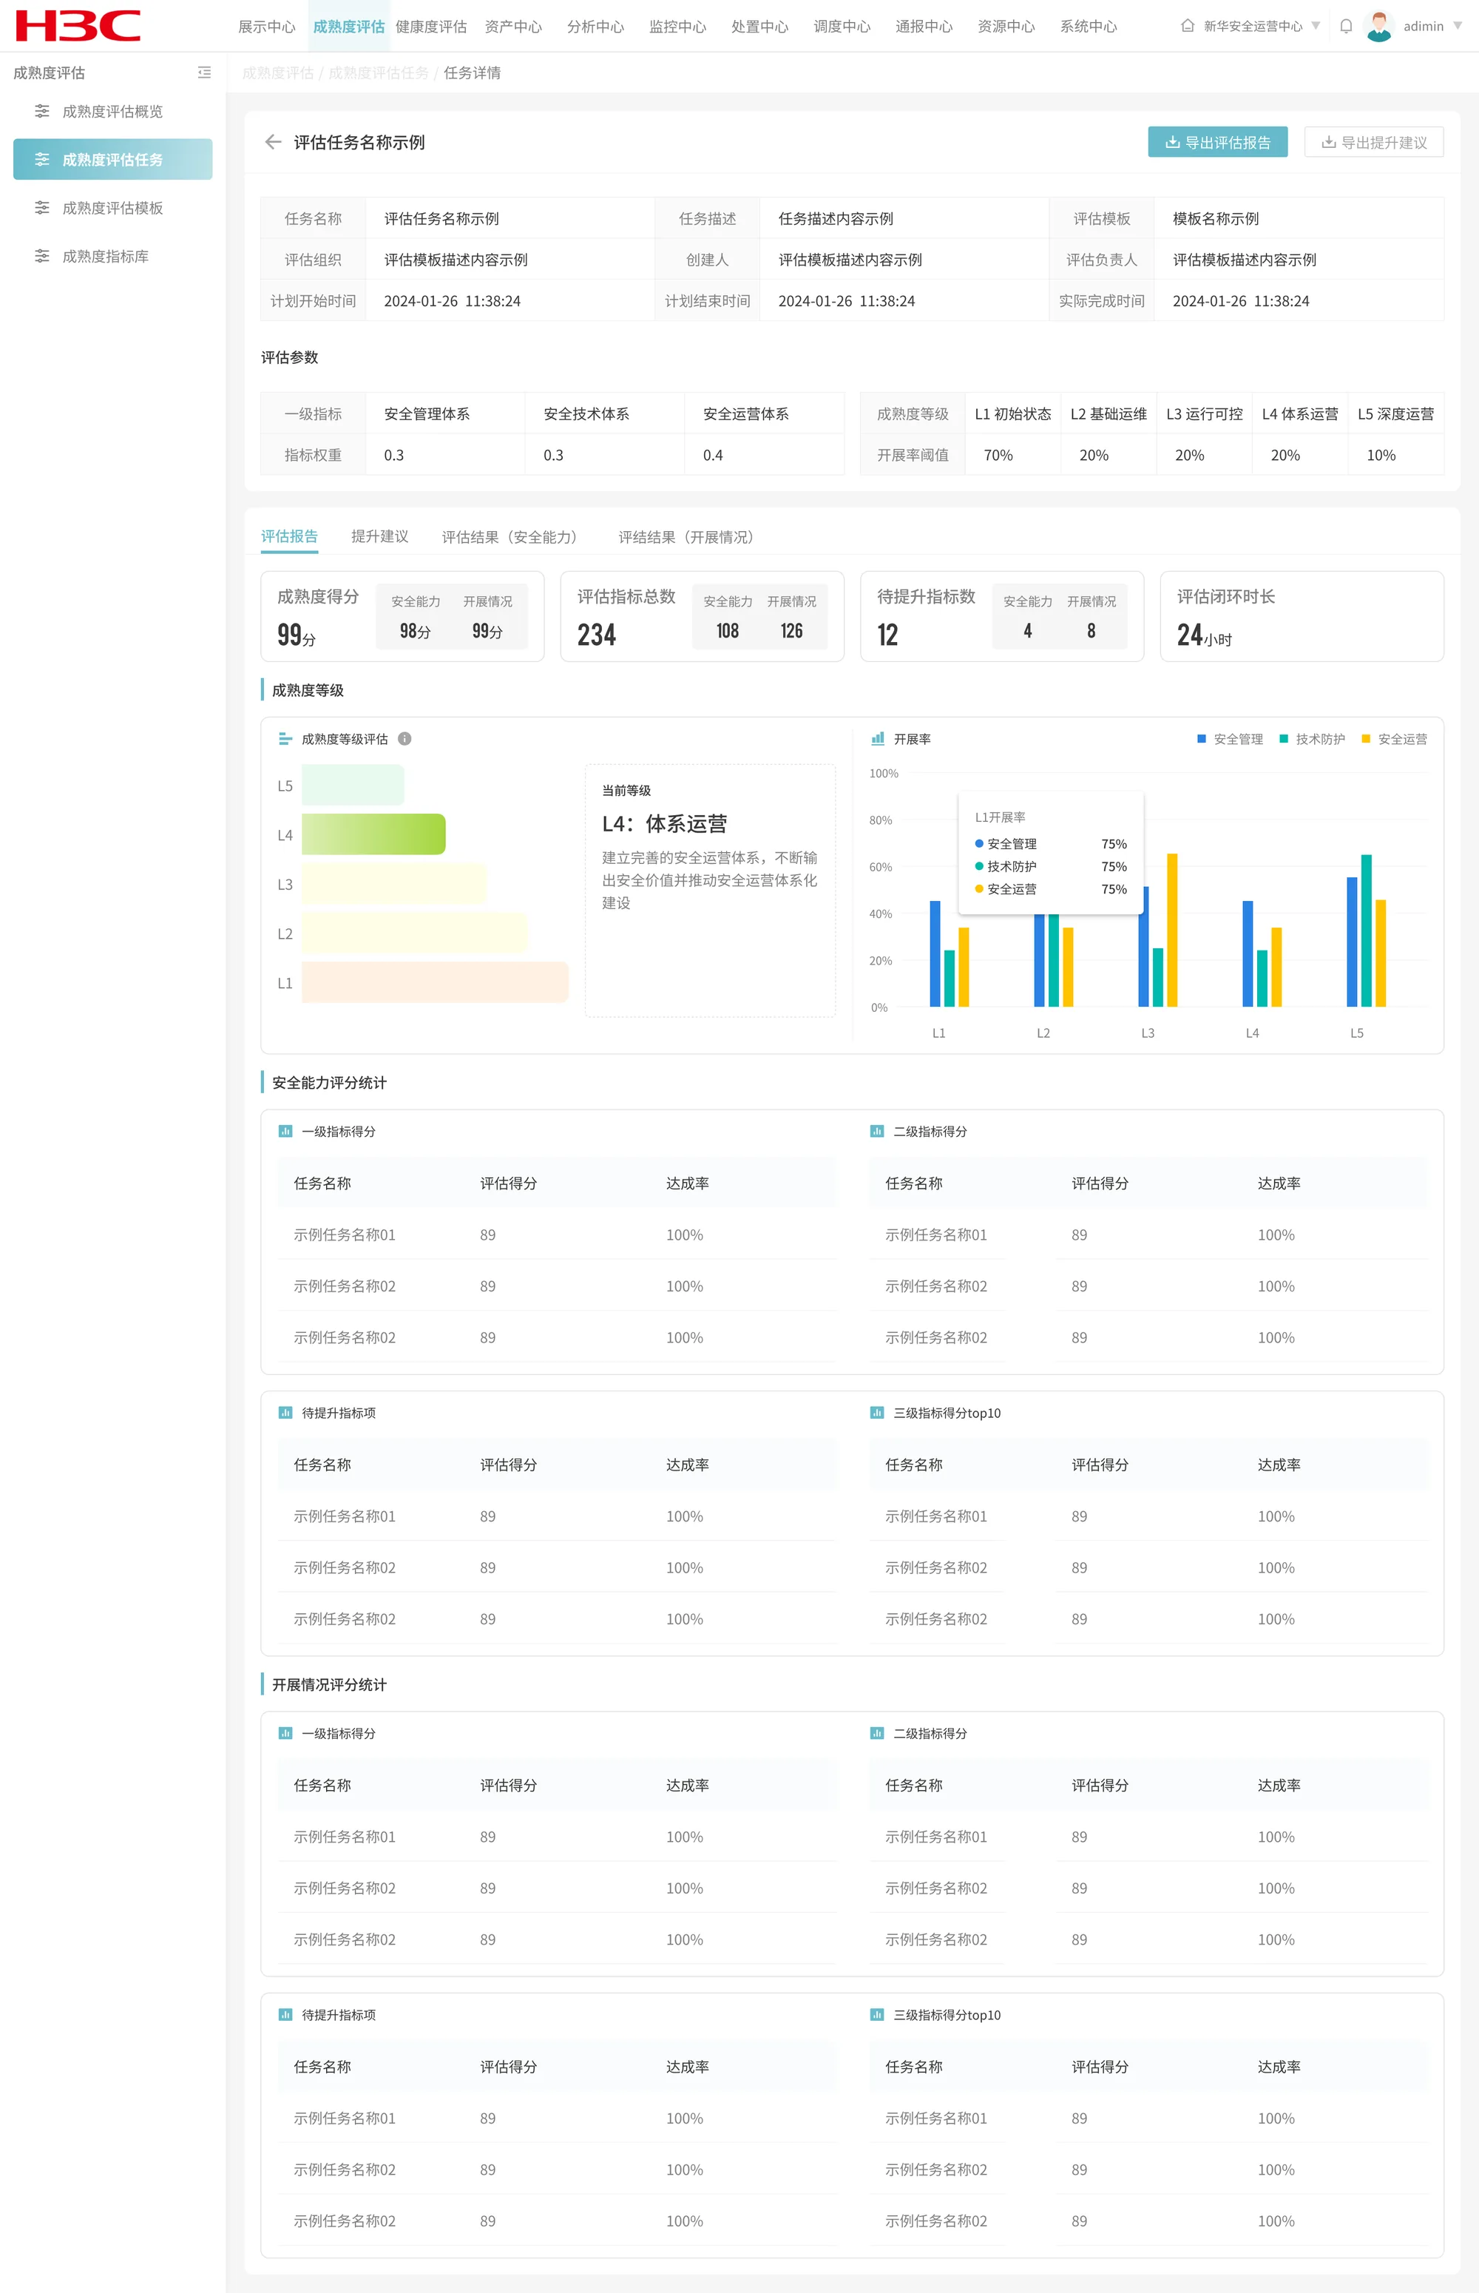Click the home icon beside 新华安全运营中心
The height and width of the screenshot is (2293, 1479).
tap(1187, 26)
